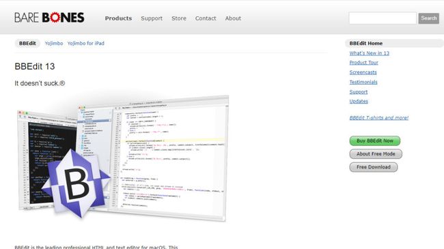Open What's New in 13 link

[370, 53]
